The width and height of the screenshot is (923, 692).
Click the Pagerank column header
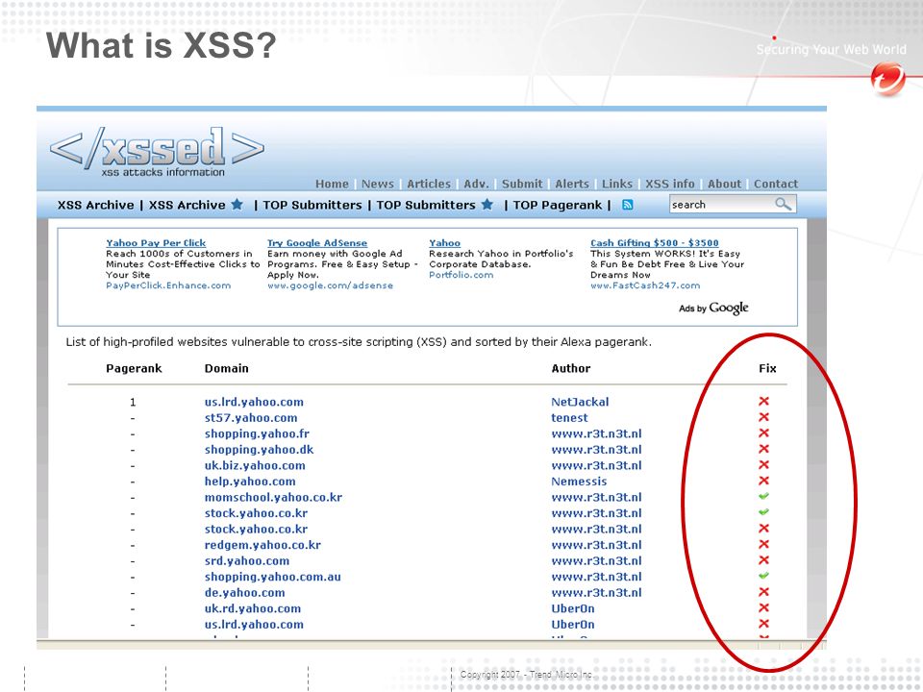click(134, 368)
